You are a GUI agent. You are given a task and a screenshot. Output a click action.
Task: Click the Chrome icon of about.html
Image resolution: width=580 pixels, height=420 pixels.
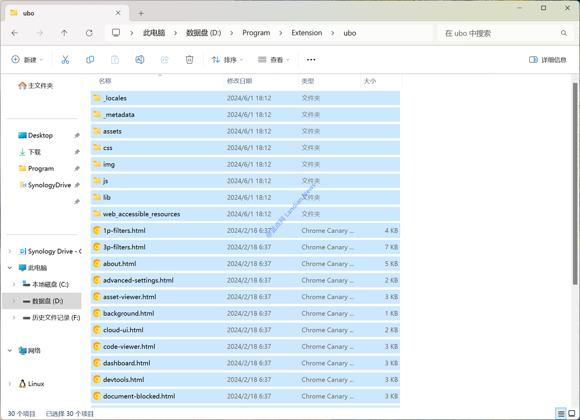[x=97, y=264]
